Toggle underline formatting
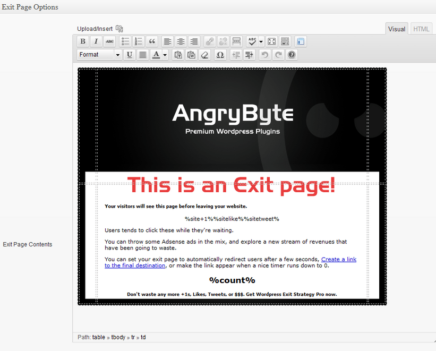The image size is (436, 351). [129, 55]
